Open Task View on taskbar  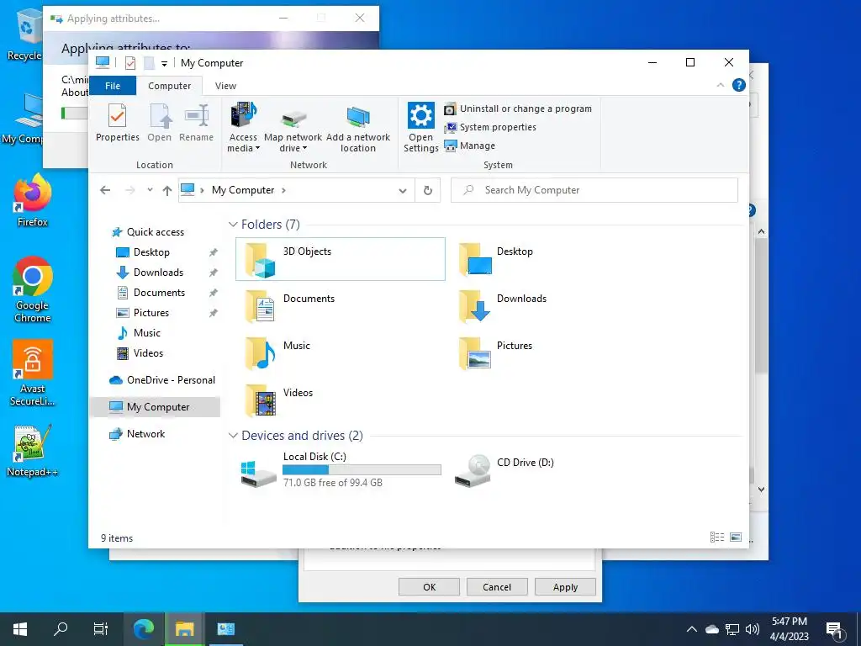tap(101, 629)
